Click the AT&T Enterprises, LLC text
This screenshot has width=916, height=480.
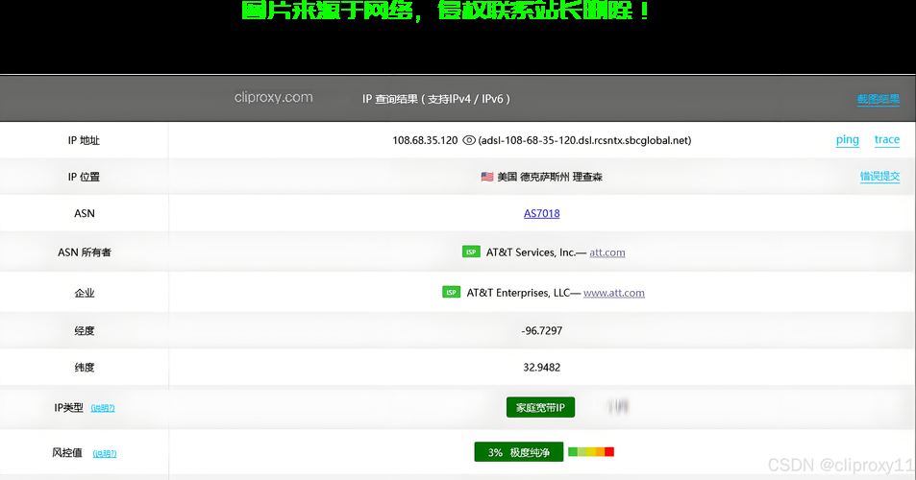pyautogui.click(x=518, y=293)
